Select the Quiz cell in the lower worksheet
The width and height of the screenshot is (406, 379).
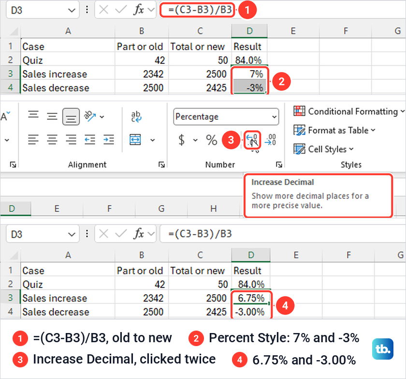[68, 284]
